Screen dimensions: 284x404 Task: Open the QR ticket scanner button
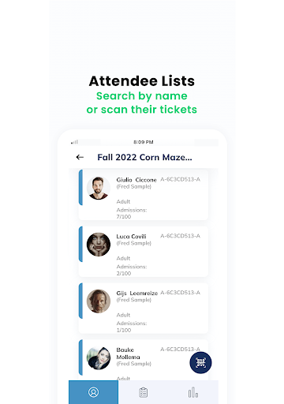coord(200,363)
